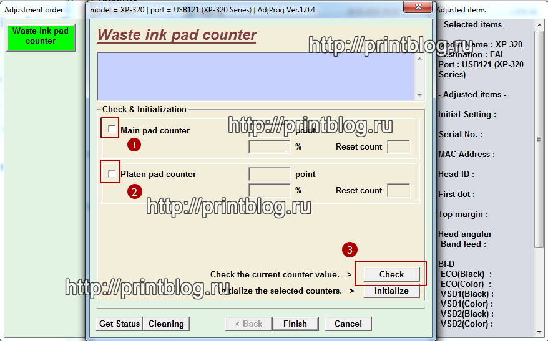This screenshot has height=341, width=548.
Task: Click the Get Status button
Action: coord(119,324)
